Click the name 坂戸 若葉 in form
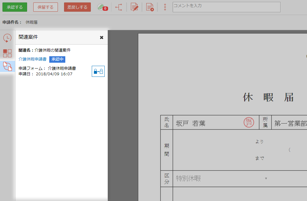 click(x=191, y=124)
